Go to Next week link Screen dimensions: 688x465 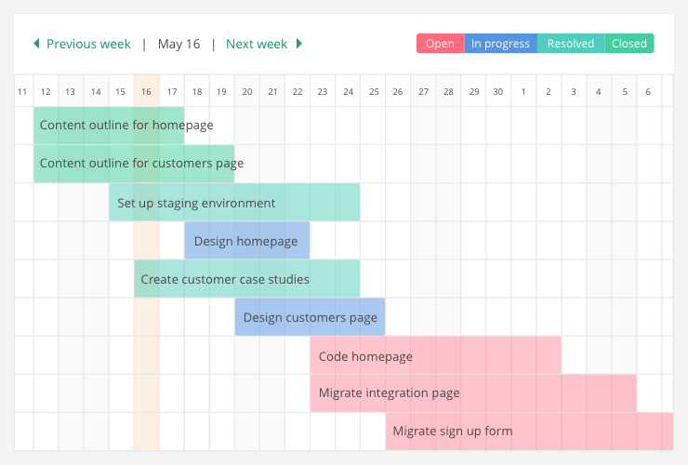tap(257, 44)
